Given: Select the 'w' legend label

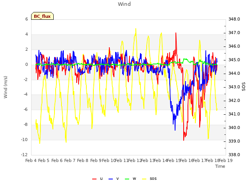Looking at the screenshot, I should pos(134,179).
